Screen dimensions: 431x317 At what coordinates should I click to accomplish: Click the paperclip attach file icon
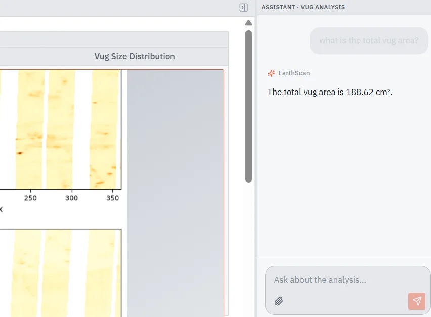(279, 301)
